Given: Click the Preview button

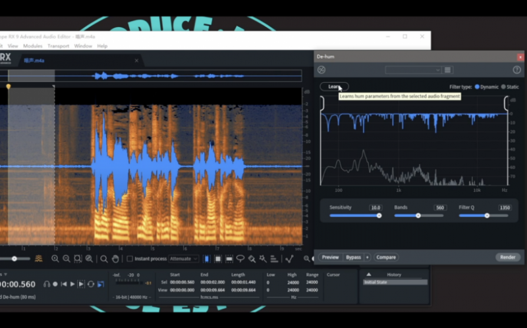Looking at the screenshot, I should click(x=331, y=257).
